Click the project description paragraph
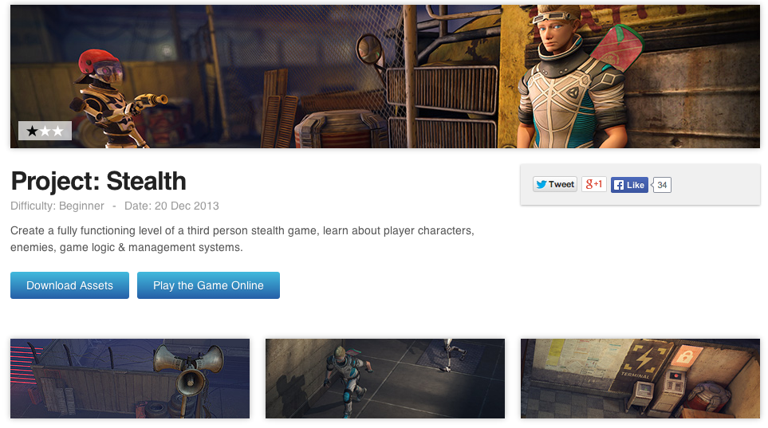768x428 pixels. point(242,239)
